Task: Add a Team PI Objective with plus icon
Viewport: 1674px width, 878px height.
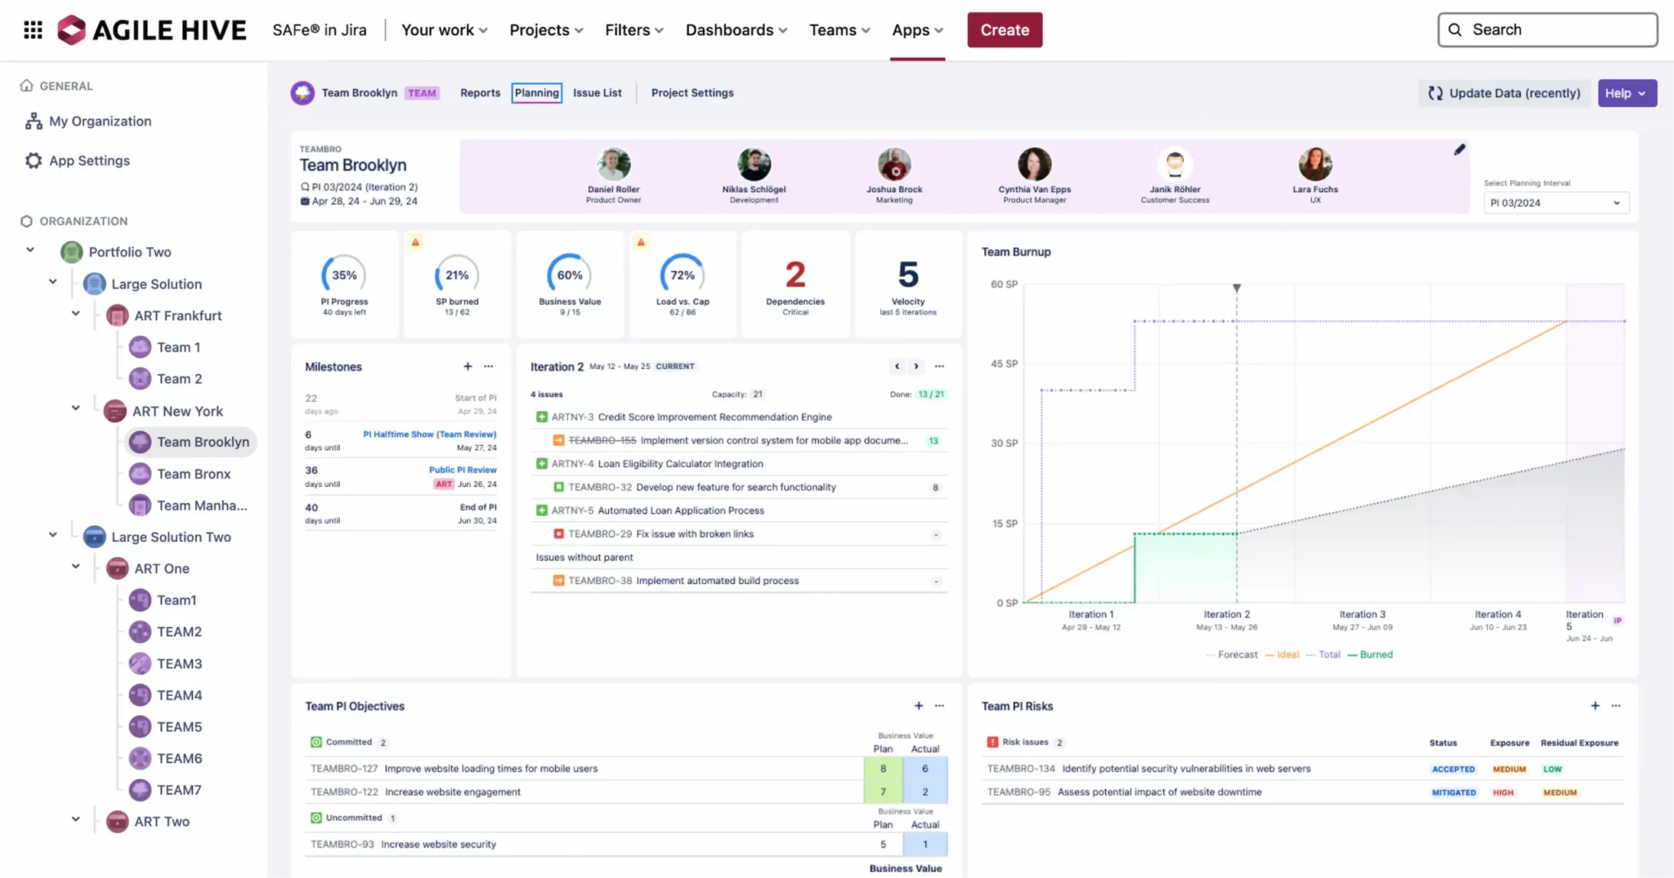Action: tap(919, 706)
